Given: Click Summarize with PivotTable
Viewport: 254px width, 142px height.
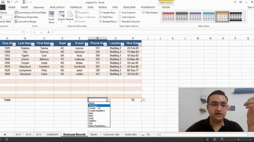Looking at the screenshot, I should click(30, 13).
